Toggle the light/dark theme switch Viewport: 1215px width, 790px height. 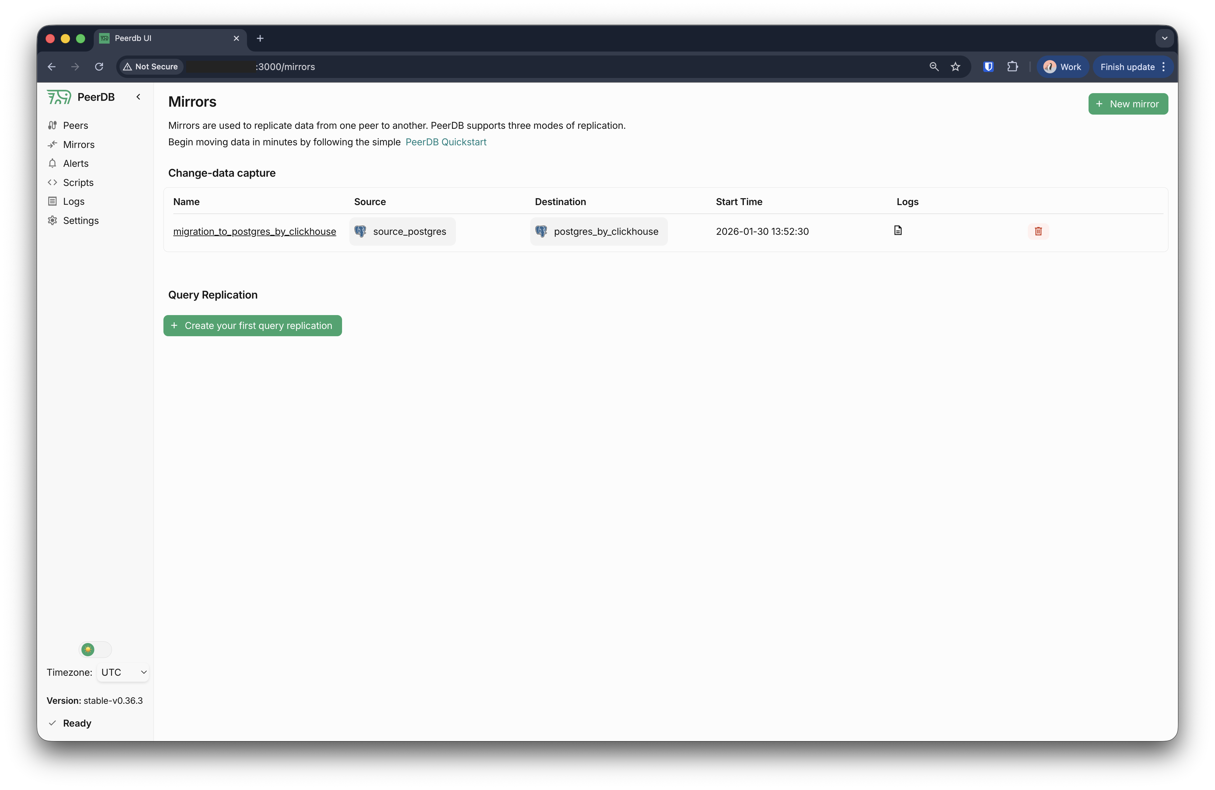tap(95, 650)
